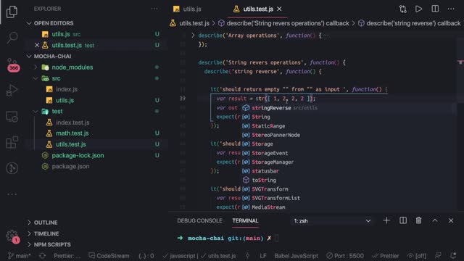Viewport: 464px width, 261px height.
Task: Collapse the Open Editors section
Action: [x=54, y=23]
